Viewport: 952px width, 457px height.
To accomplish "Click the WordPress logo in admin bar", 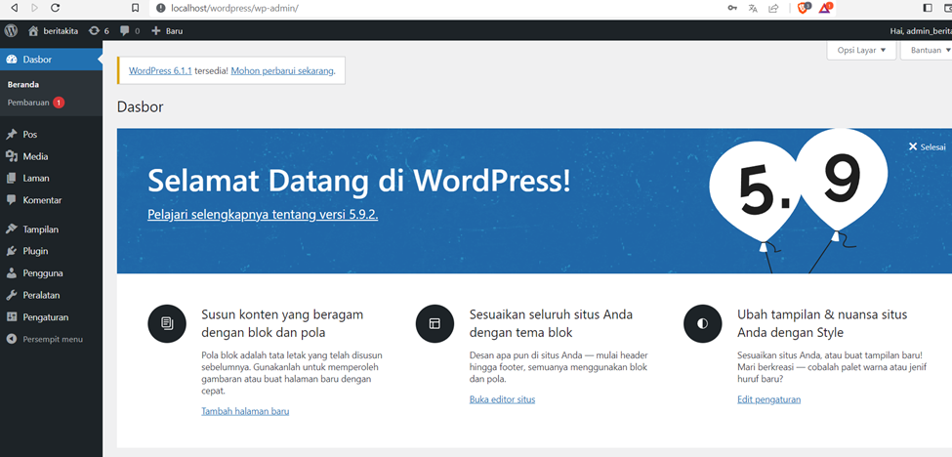I will 11,31.
